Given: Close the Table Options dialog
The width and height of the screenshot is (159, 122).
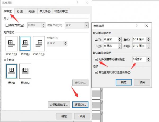Looking at the screenshot, I should tap(147, 26).
